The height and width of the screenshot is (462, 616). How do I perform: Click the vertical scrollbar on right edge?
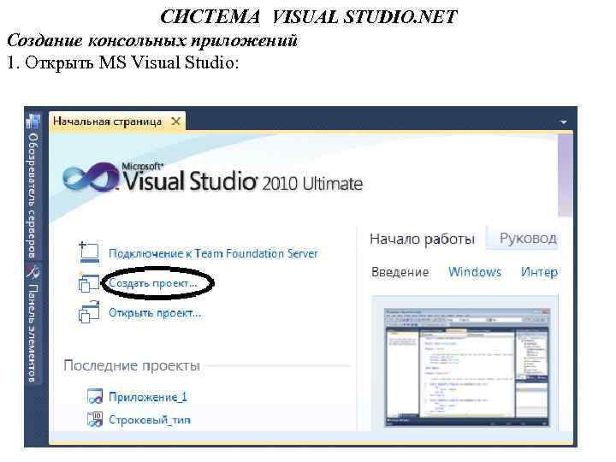[x=565, y=175]
